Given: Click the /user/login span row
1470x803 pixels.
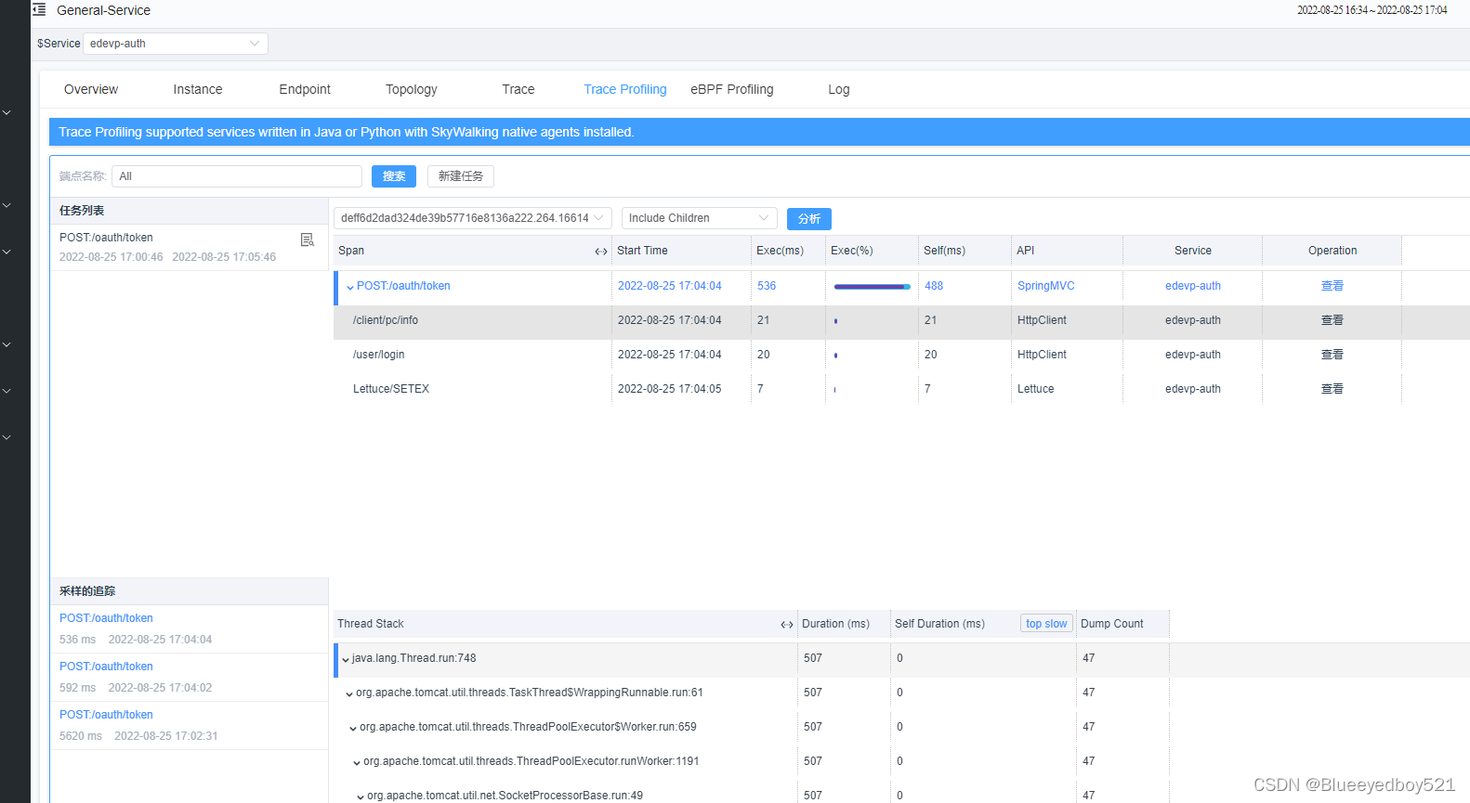Looking at the screenshot, I should click(901, 355).
